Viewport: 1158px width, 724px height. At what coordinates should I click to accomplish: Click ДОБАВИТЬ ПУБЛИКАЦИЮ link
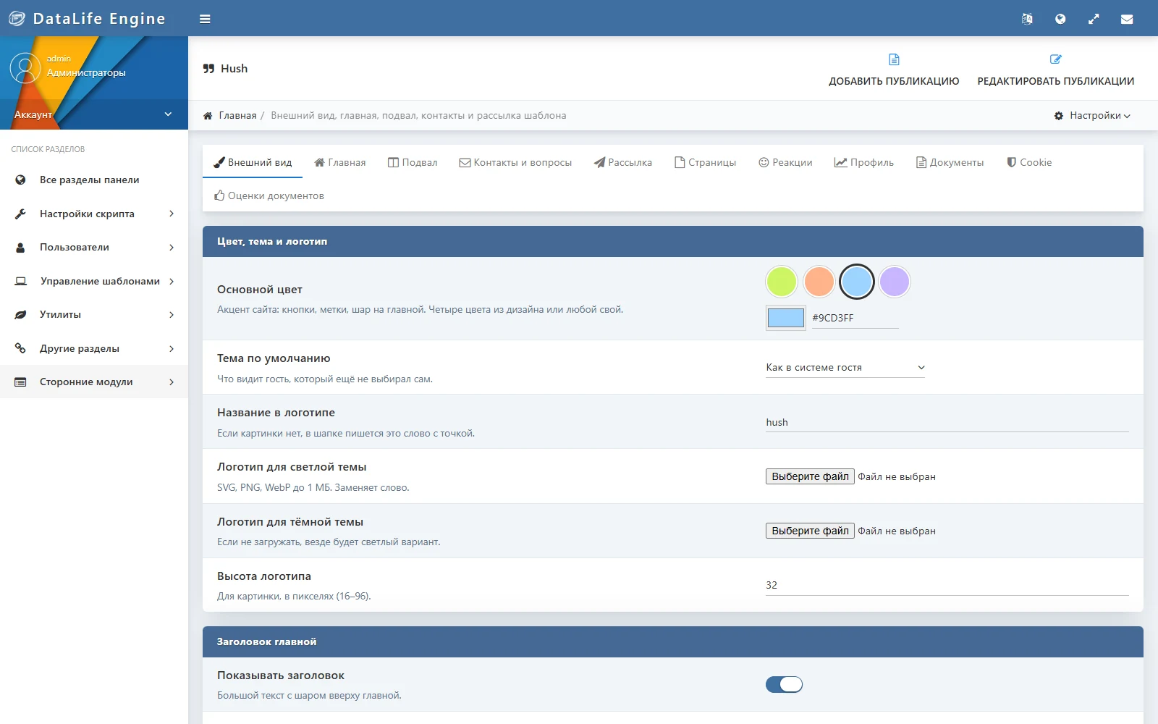(x=894, y=81)
